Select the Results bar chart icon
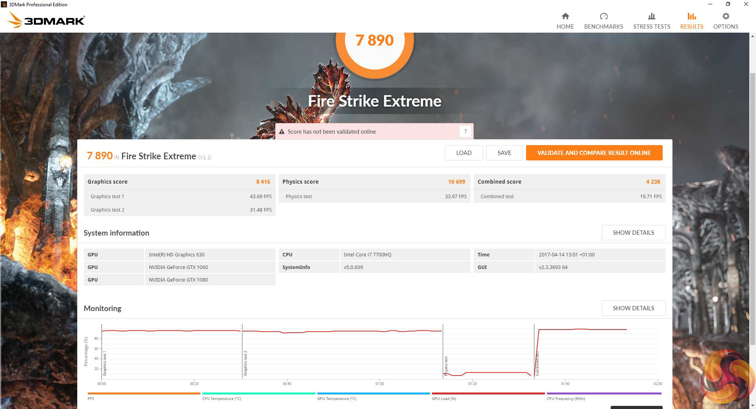The image size is (756, 409). tap(691, 16)
